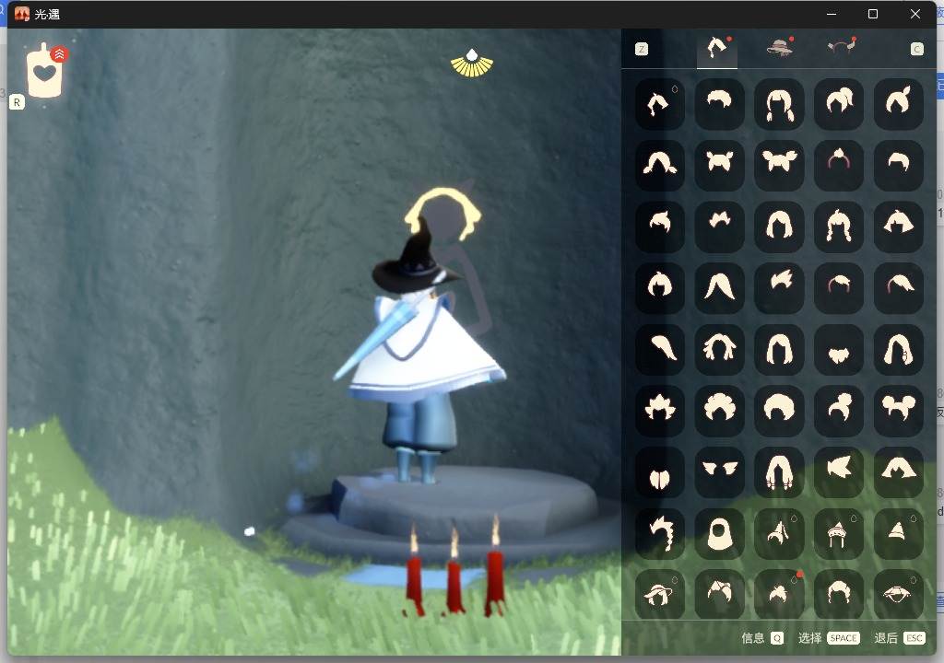Choose the high ponytail hairstyle
Image resolution: width=944 pixels, height=663 pixels.
coord(839,104)
